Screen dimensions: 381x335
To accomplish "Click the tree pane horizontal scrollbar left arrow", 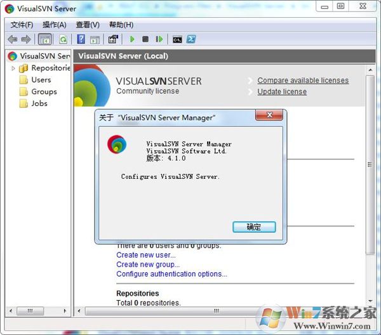I will (x=10, y=310).
